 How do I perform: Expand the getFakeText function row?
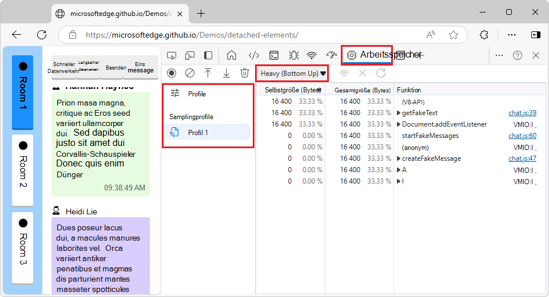(399, 113)
